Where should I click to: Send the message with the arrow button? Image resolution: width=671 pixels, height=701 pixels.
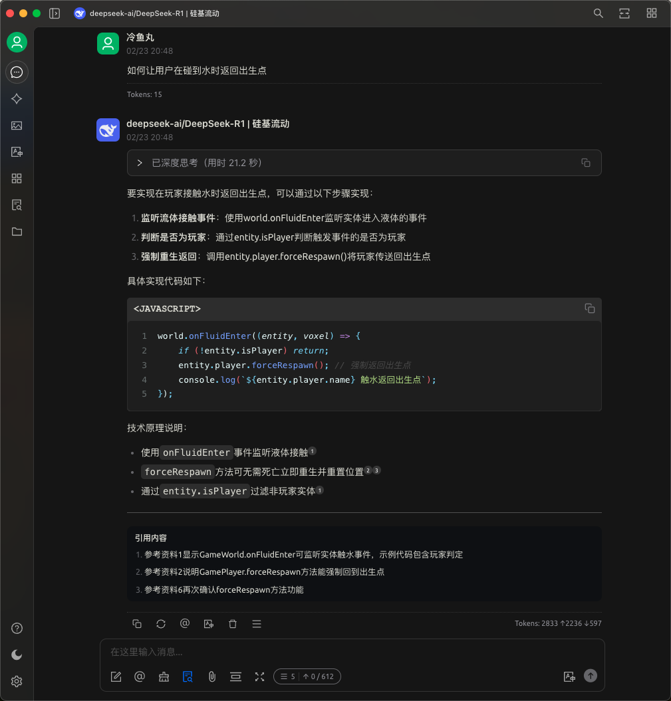[590, 676]
